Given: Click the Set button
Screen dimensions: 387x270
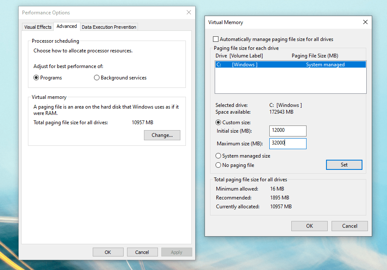Looking at the screenshot, I should [344, 164].
